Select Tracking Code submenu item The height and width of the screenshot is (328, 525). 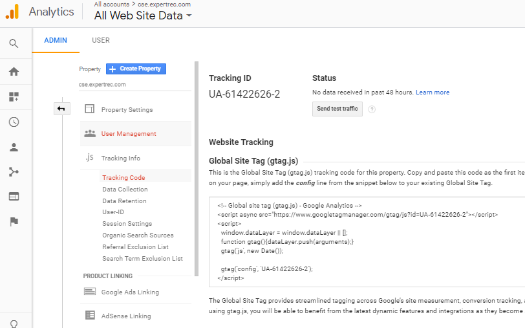coord(123,177)
